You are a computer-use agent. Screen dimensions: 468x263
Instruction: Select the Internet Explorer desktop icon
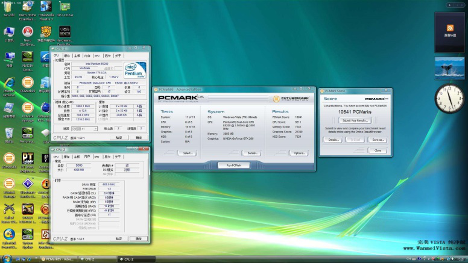(x=9, y=87)
